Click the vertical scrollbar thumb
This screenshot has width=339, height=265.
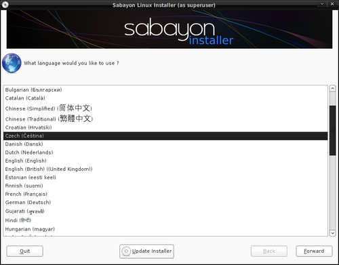pyautogui.click(x=332, y=130)
